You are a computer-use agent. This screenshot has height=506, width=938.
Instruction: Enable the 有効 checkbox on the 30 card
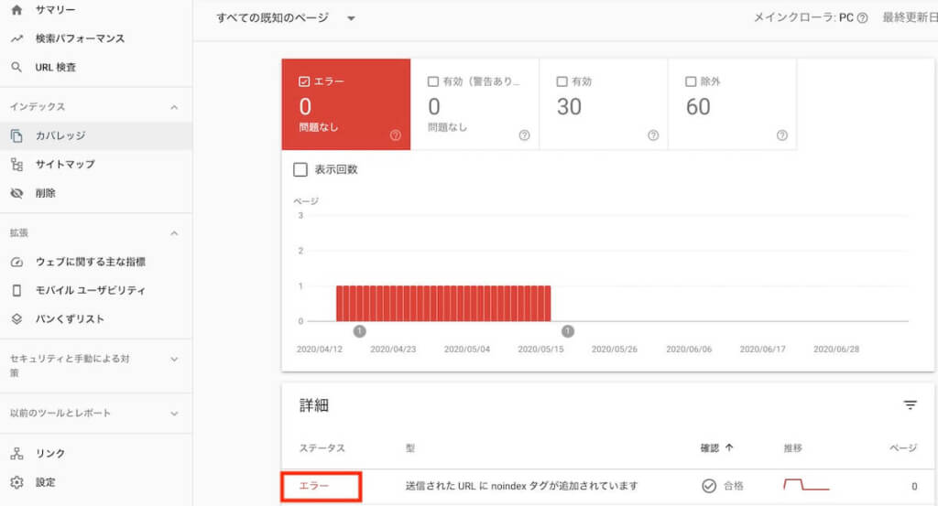click(562, 81)
